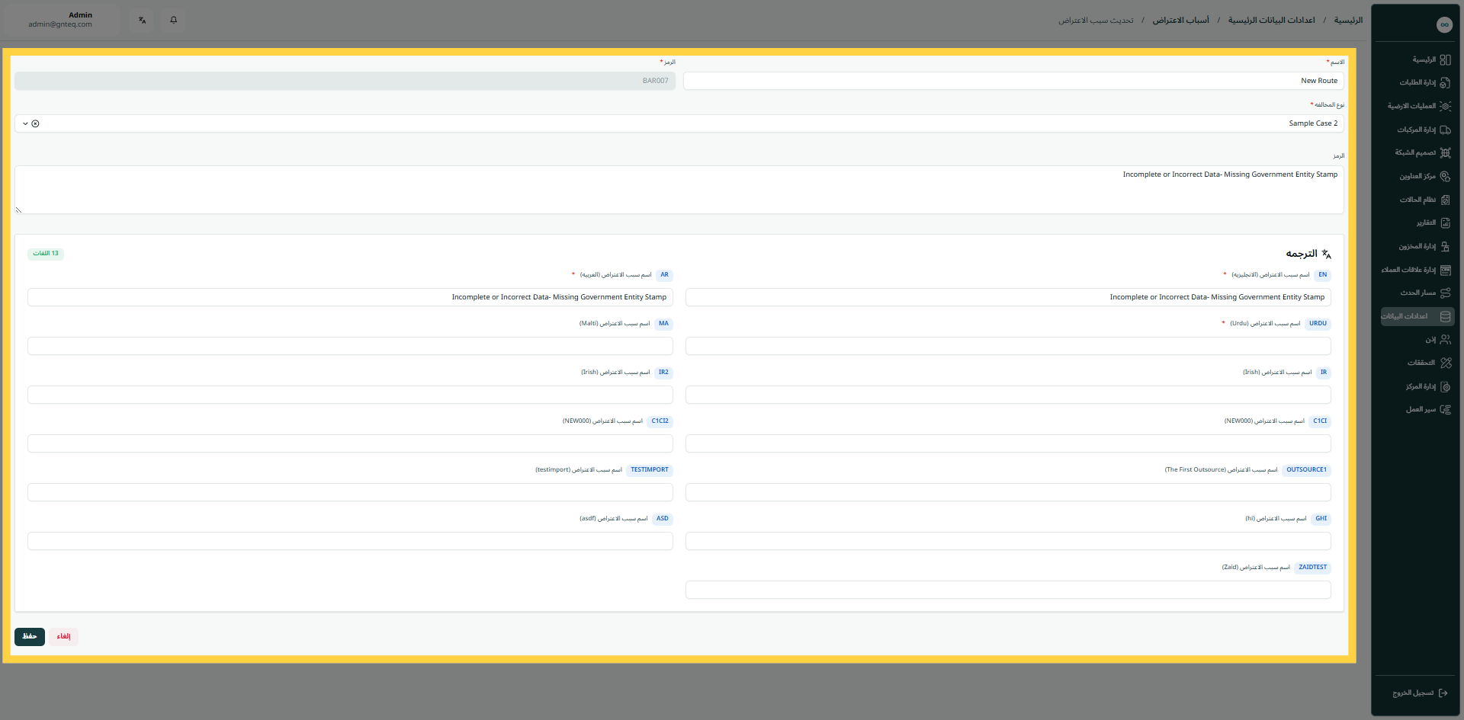Open العمليات الارضية sidebar icon
The width and height of the screenshot is (1464, 720).
(x=1445, y=107)
